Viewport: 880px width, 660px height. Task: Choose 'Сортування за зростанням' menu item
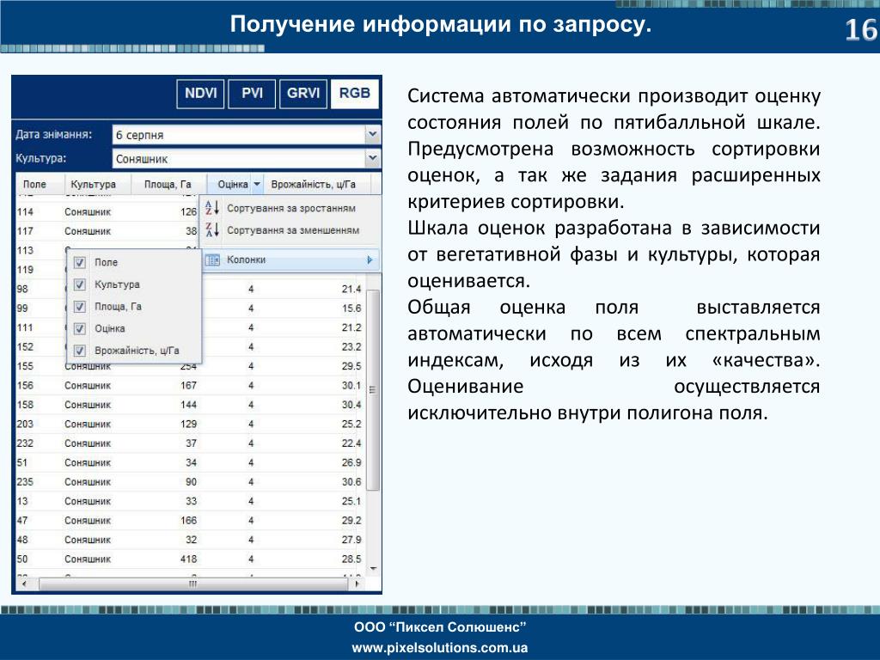tap(290, 208)
